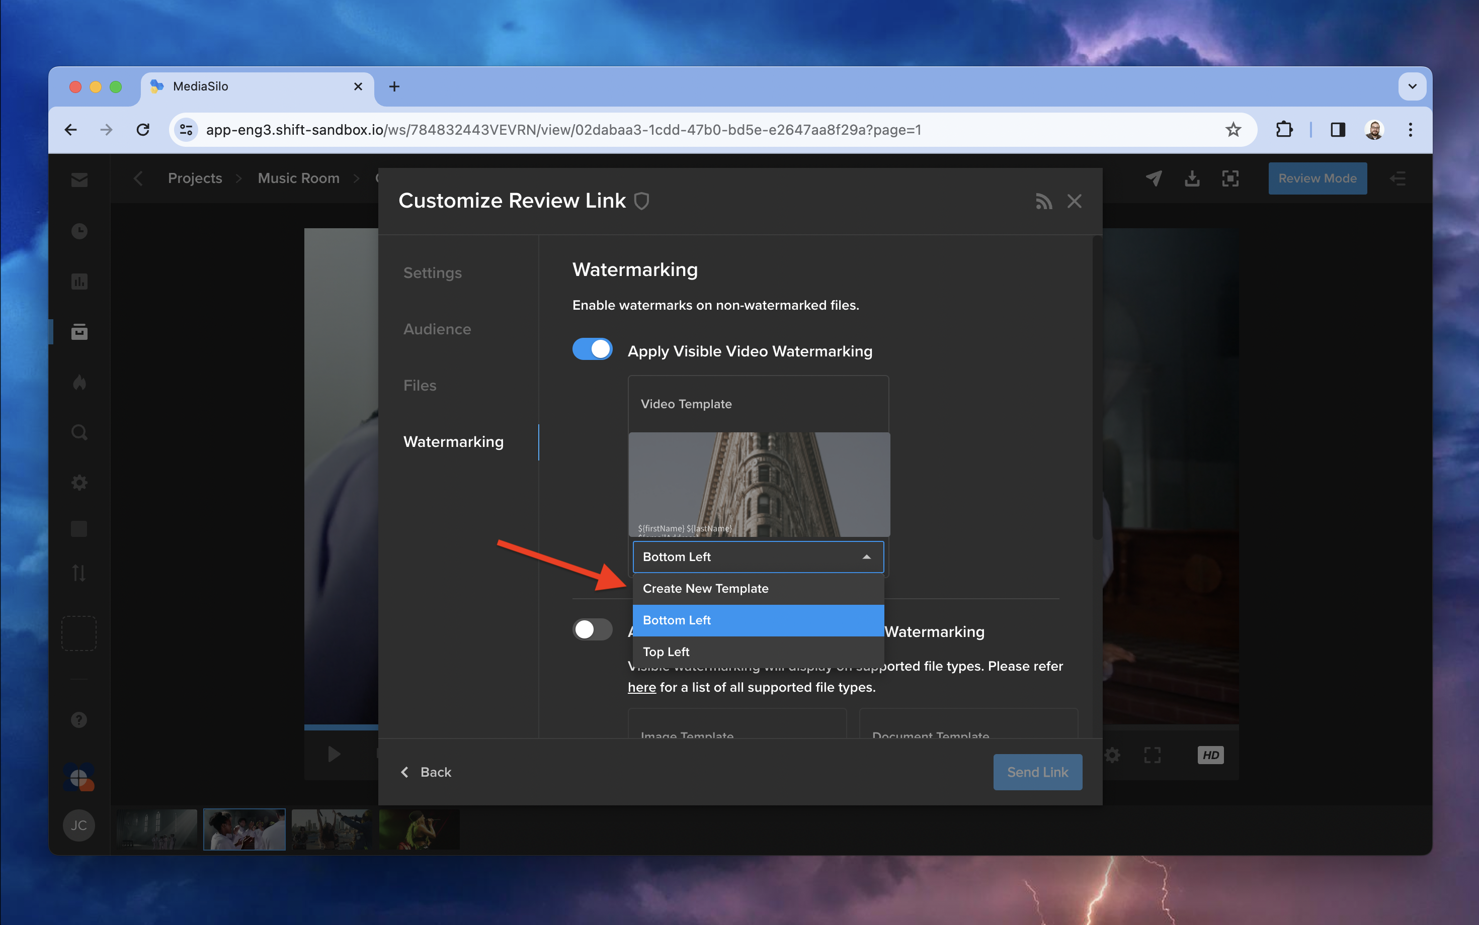Open the projects archive box icon

click(x=79, y=332)
